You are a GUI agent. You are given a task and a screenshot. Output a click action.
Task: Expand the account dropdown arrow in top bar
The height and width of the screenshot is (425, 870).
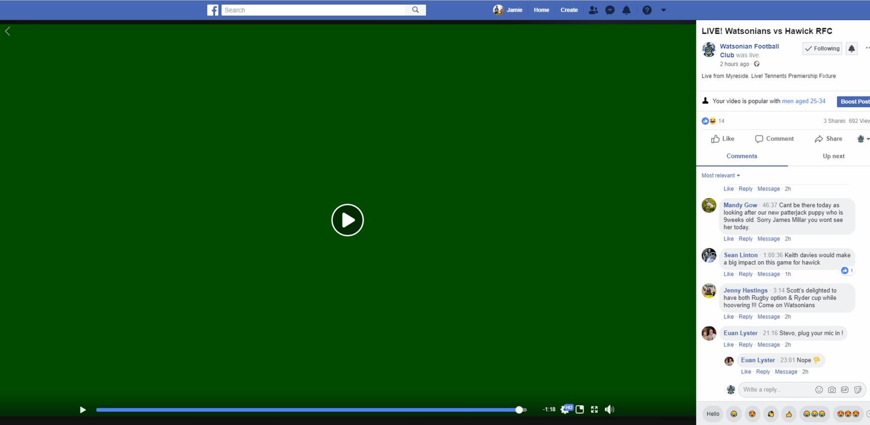tap(664, 10)
